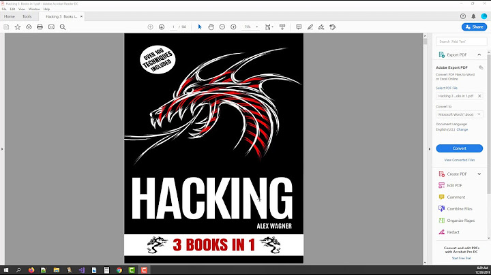Switch to the Tools tab
The width and height of the screenshot is (491, 275).
[x=27, y=16]
